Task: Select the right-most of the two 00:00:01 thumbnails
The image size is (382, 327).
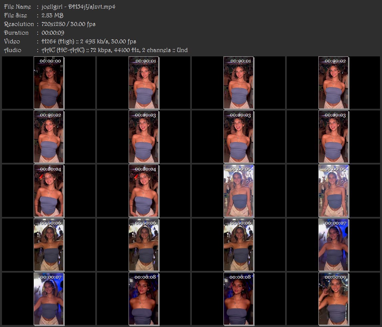Action: [x=239, y=83]
